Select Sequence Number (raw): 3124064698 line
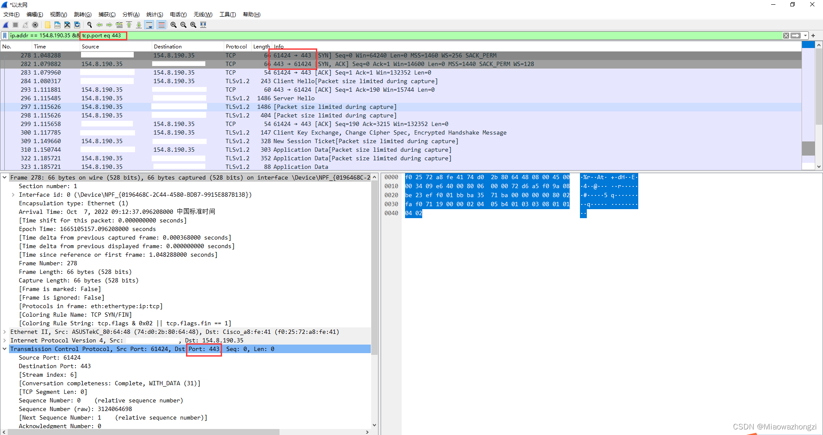The height and width of the screenshot is (435, 823). (75, 409)
